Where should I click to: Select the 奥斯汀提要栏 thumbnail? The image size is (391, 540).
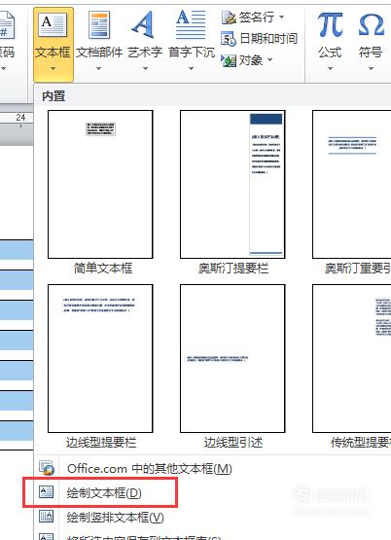(x=232, y=184)
